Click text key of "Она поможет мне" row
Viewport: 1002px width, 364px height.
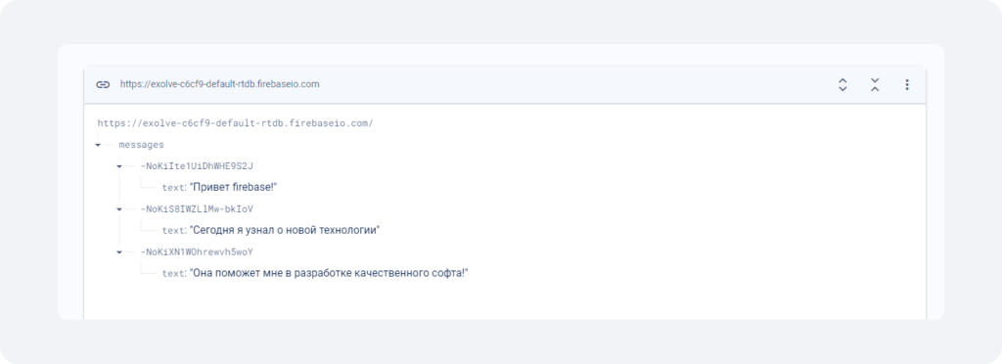tap(174, 273)
